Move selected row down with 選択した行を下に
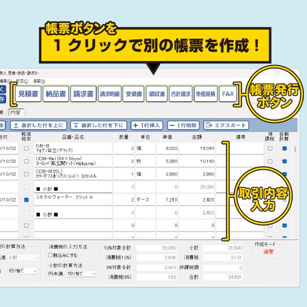Image resolution: width=307 pixels, height=307 pixels. (98, 125)
